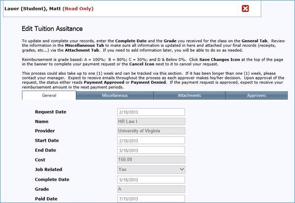Image resolution: width=295 pixels, height=203 pixels.
Task: Click the Complete Date input field
Action: (151, 180)
